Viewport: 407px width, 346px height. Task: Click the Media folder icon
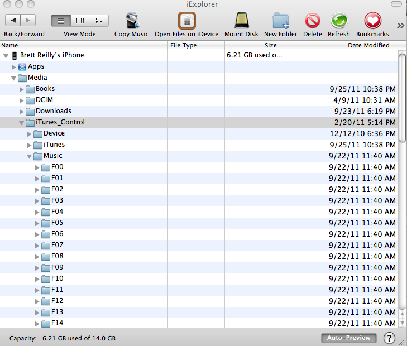tap(22, 78)
